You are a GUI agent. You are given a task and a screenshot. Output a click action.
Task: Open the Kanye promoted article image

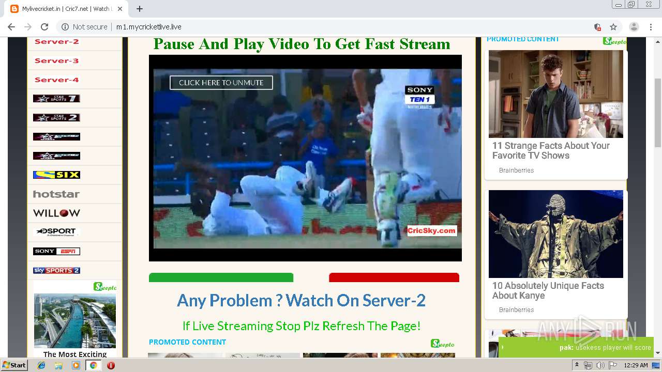pos(556,234)
